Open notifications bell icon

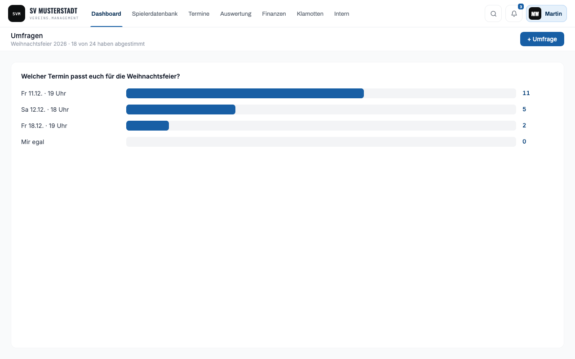[x=514, y=13]
